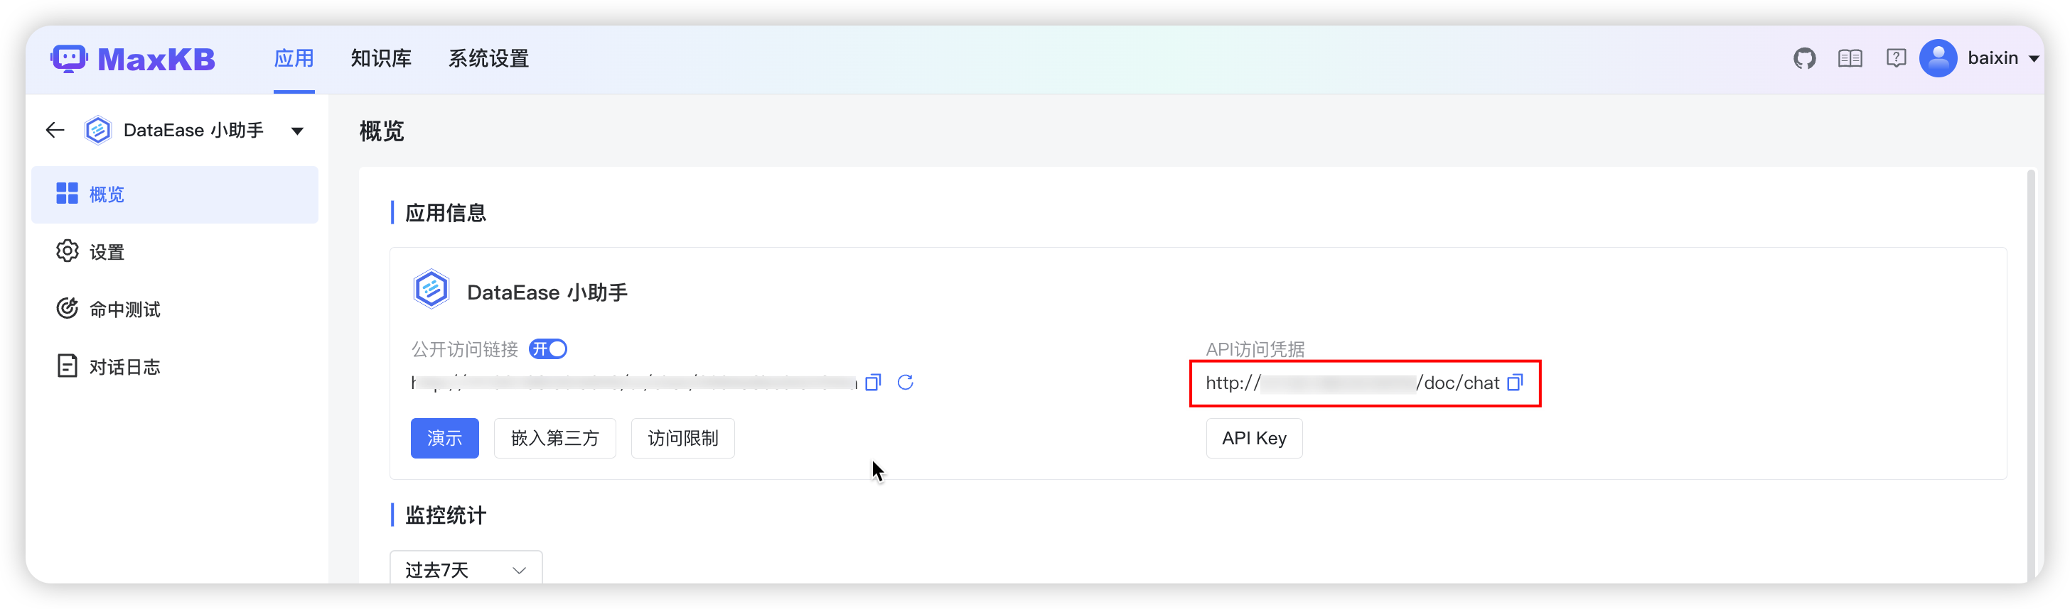Toggle the public access link switch
Viewport: 2070px width, 609px height.
point(548,349)
